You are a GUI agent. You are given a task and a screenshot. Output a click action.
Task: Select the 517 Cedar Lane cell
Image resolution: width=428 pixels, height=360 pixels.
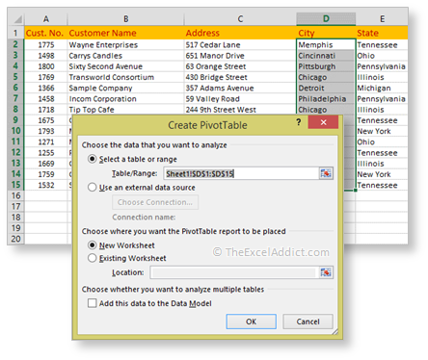coord(240,44)
